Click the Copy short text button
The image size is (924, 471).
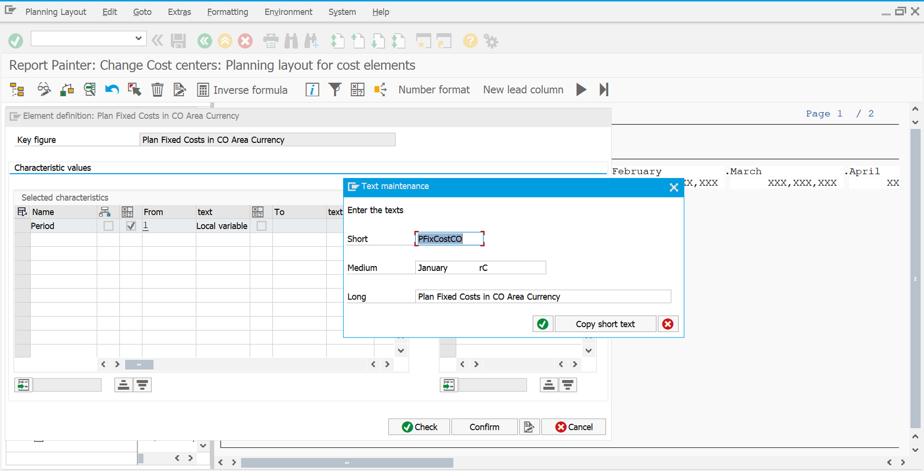(605, 324)
